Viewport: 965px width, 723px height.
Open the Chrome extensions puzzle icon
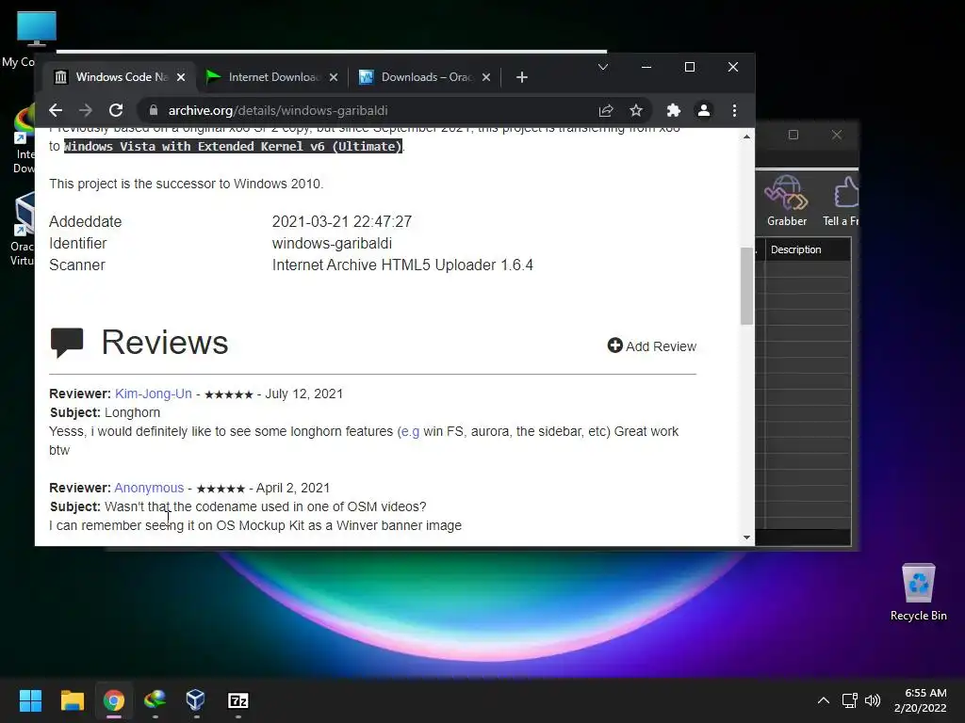(x=673, y=111)
